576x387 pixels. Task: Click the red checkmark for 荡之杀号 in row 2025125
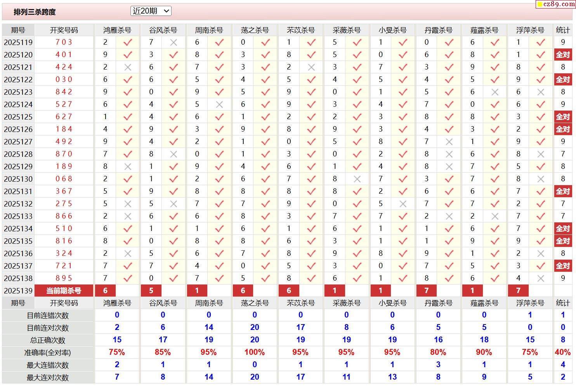(265, 117)
